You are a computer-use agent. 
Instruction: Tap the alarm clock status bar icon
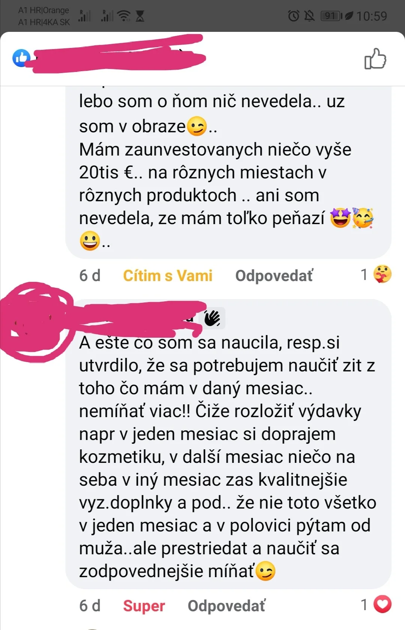coord(293,16)
